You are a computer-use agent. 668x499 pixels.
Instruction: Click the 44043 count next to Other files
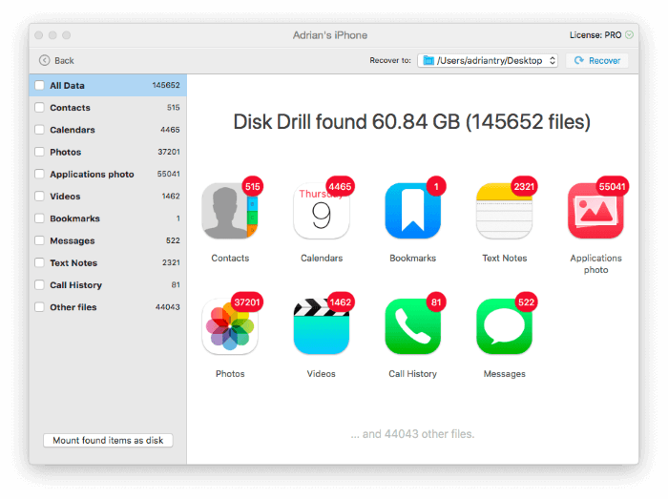167,307
